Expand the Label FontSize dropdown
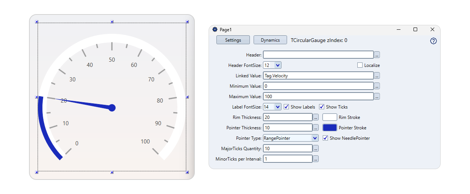This screenshot has height=194, width=470. coord(278,107)
